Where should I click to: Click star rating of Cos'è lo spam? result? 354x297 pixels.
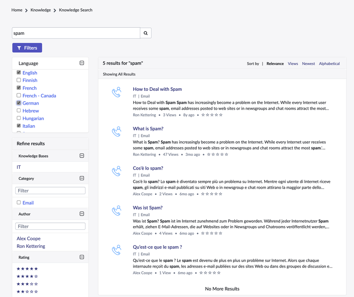click(x=212, y=194)
